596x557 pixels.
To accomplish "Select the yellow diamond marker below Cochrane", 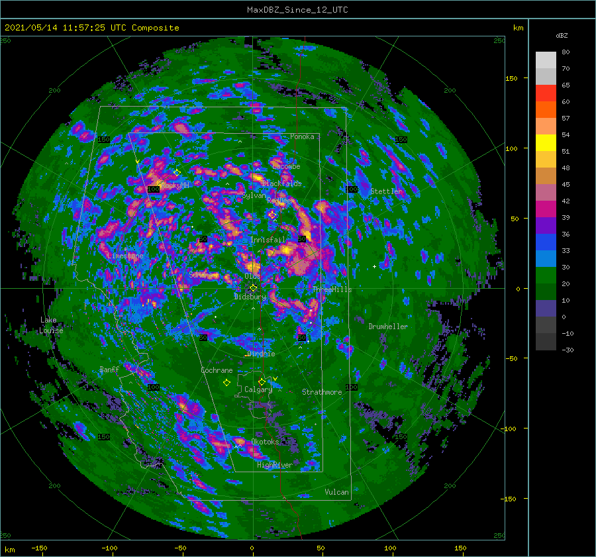I will 226,383.
